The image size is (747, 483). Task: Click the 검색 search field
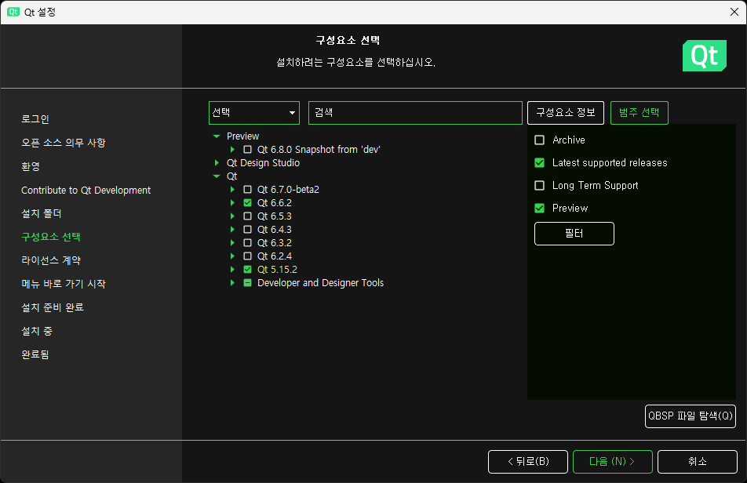pos(415,113)
